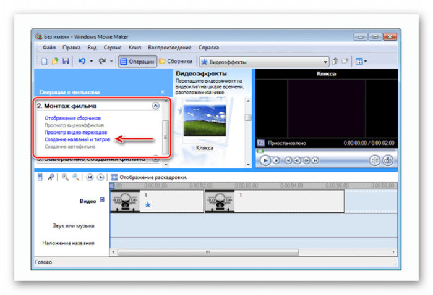Select the Клякса video effect thumbnail
433x295 pixels.
205,120
